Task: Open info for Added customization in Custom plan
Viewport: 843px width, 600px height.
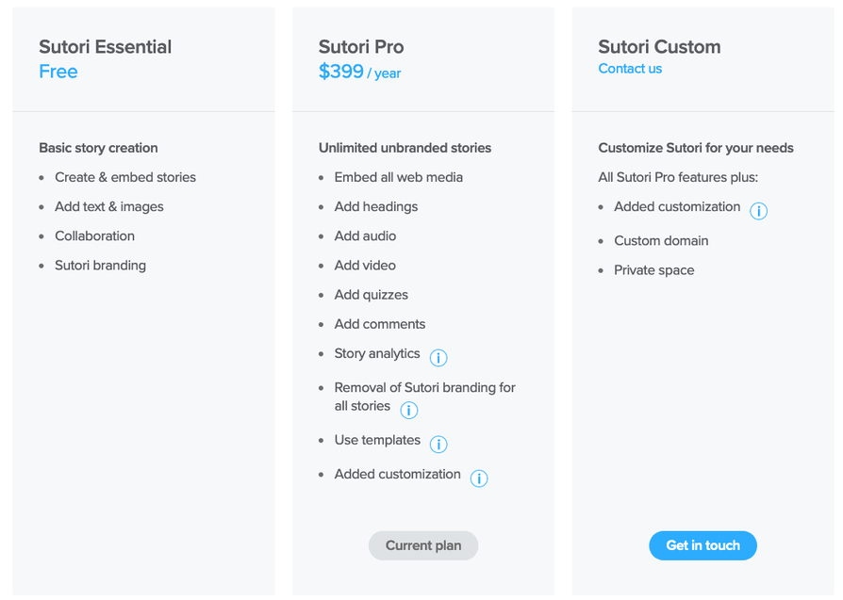Action: click(x=759, y=211)
